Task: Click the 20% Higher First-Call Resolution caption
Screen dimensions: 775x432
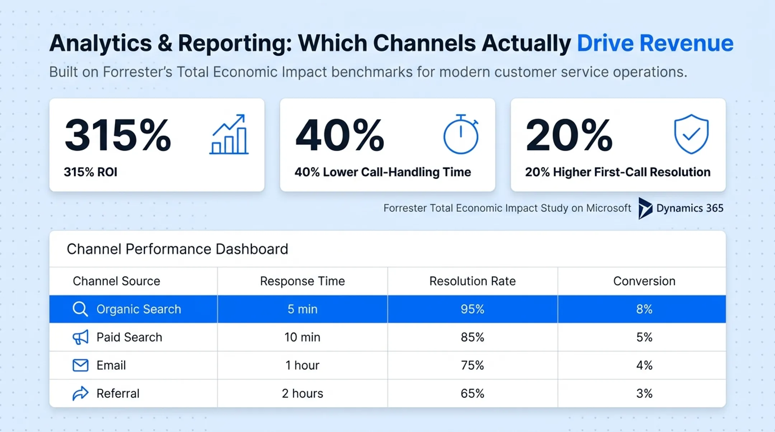Action: pyautogui.click(x=618, y=172)
